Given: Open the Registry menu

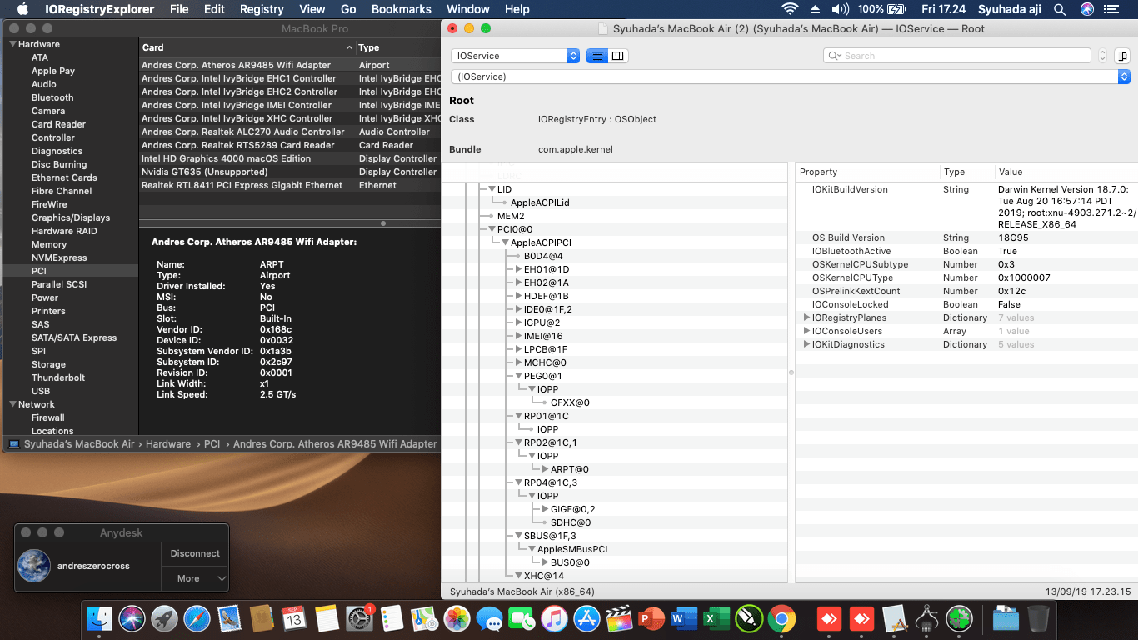Looking at the screenshot, I should pyautogui.click(x=262, y=9).
